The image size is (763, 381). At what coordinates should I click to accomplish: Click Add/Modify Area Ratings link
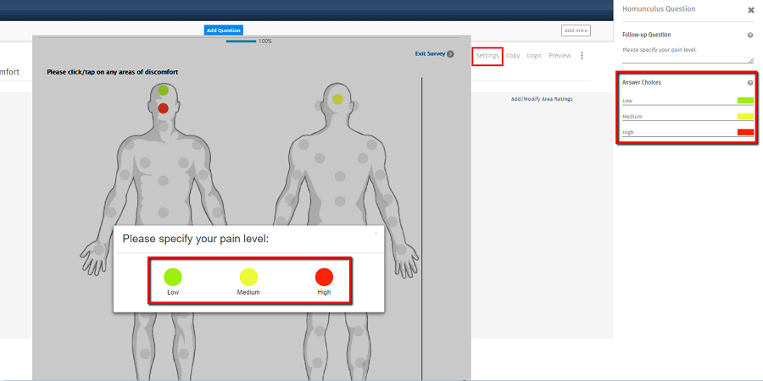point(542,99)
